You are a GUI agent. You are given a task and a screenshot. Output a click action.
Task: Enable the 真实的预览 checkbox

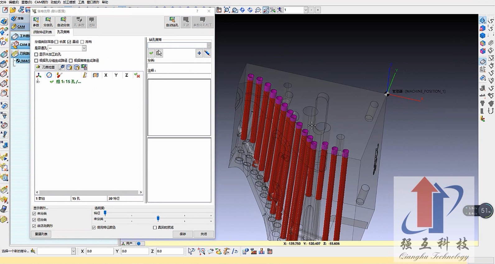coord(155,227)
